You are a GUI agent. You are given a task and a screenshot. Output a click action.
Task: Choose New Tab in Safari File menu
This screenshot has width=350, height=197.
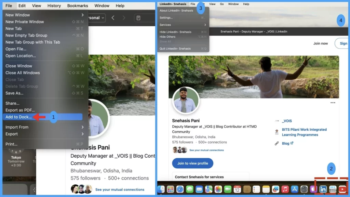(44, 29)
